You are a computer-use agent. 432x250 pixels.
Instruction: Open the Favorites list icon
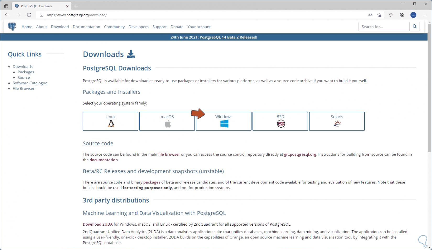pyautogui.click(x=391, y=15)
